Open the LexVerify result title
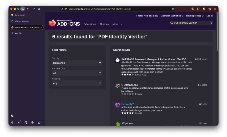 [x=127, y=104]
